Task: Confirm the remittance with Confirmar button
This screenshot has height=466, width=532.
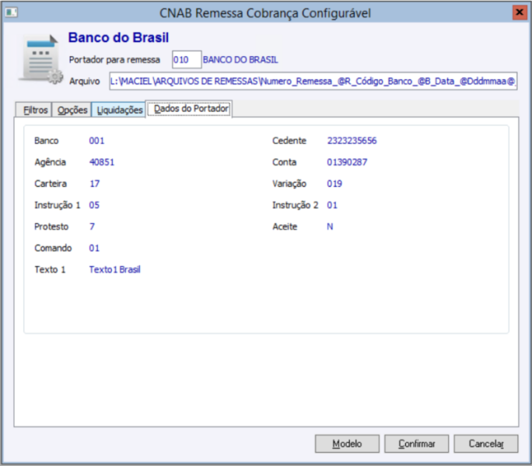Action: [416, 443]
